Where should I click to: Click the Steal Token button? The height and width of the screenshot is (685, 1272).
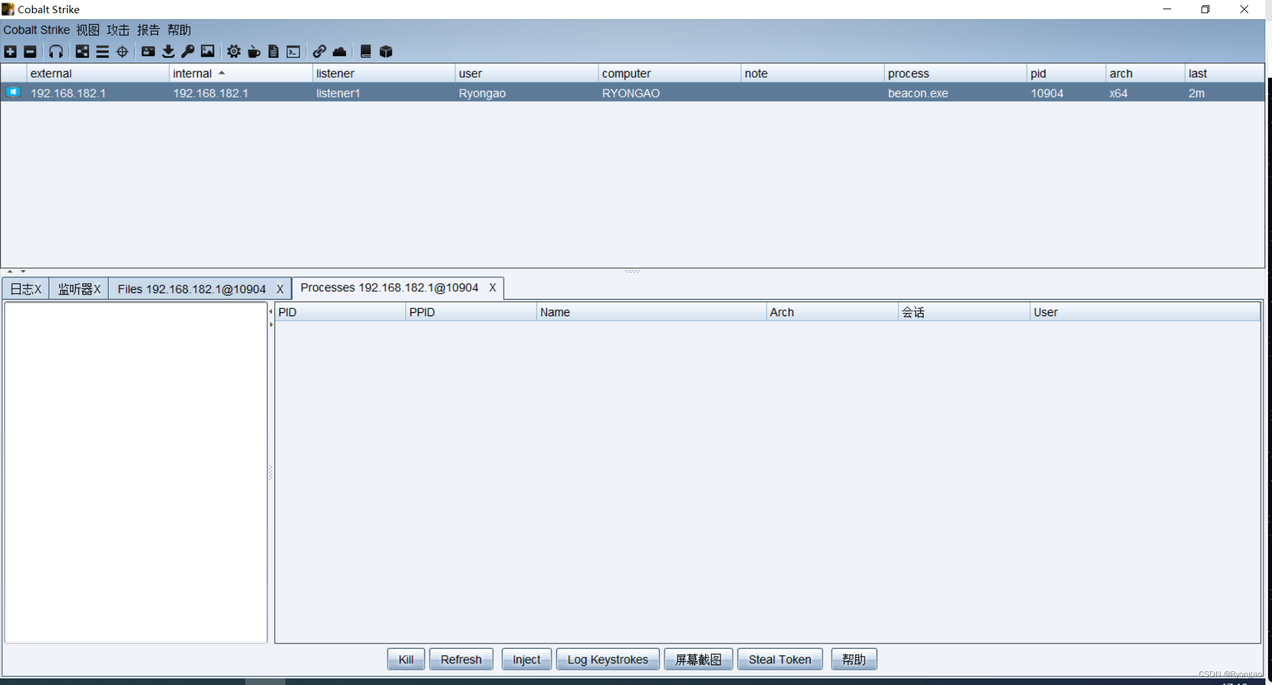tap(780, 659)
